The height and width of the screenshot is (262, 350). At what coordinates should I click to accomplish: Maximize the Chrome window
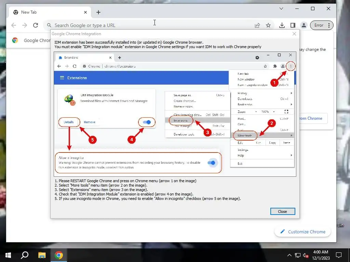313,9
